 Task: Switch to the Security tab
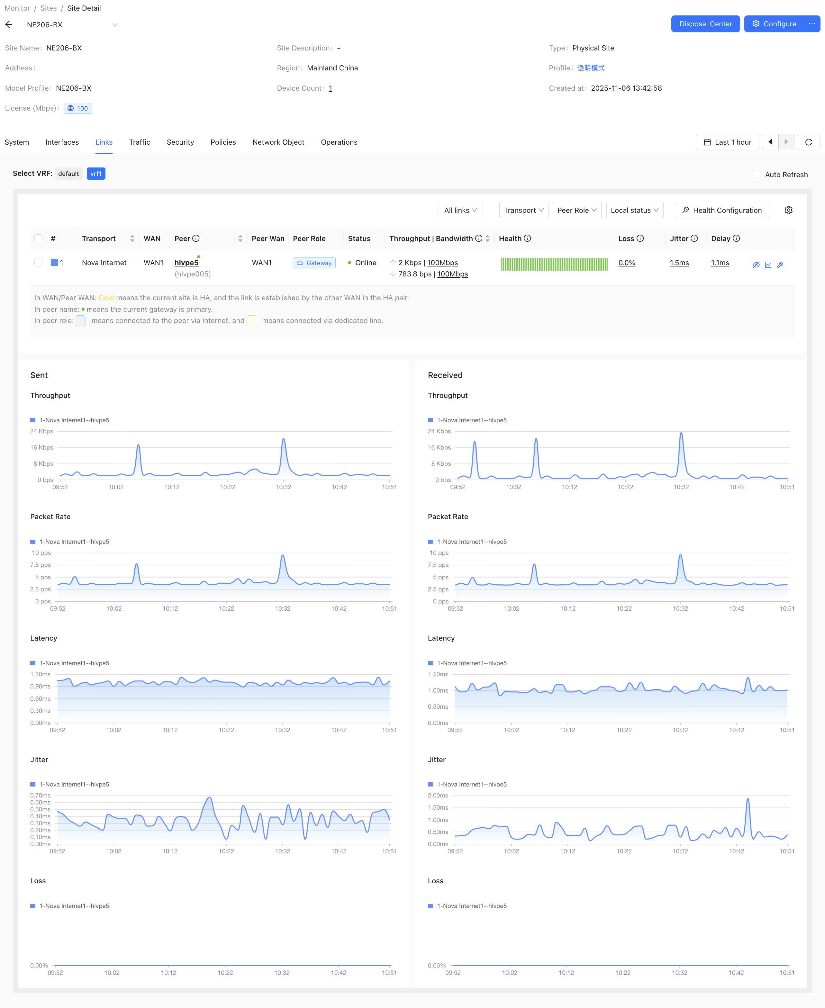(180, 142)
